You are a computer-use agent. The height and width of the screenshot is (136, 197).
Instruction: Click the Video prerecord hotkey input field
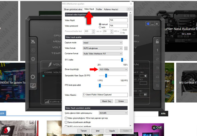118,26
